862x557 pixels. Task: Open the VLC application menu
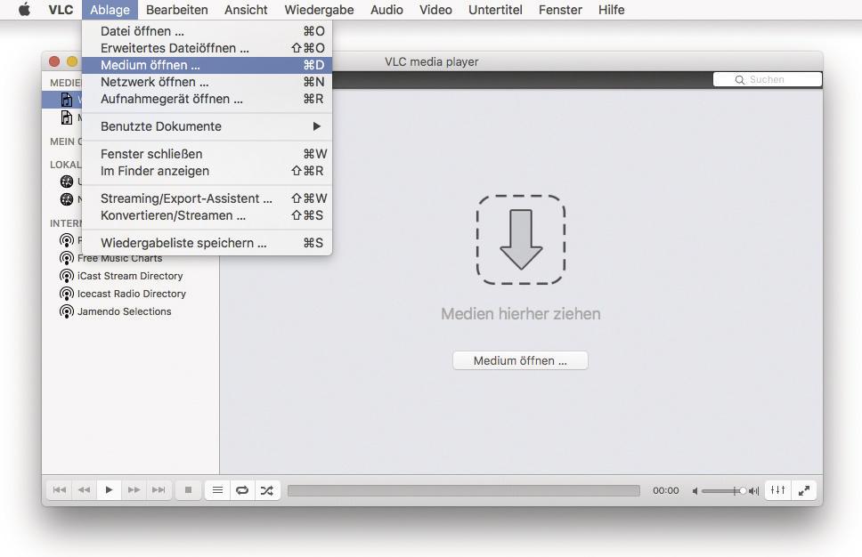[x=61, y=9]
